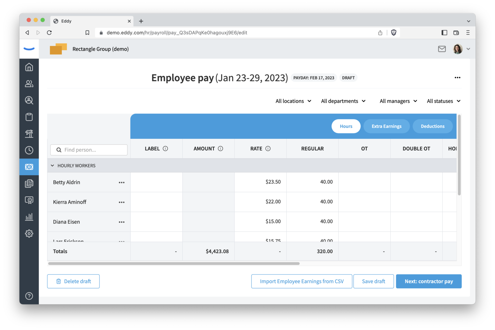Collapse the Hourly Workers section

click(53, 166)
